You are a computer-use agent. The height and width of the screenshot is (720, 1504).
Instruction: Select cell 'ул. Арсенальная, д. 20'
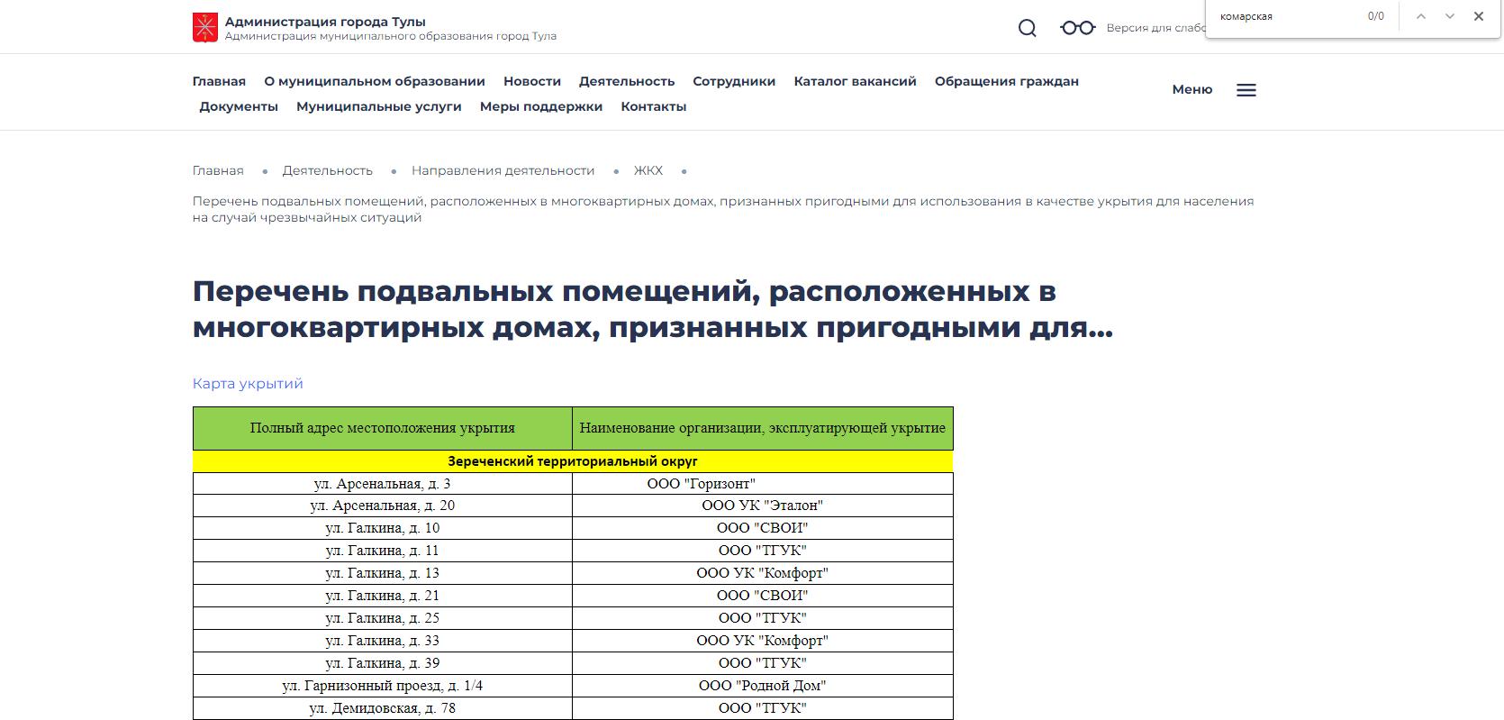coord(383,506)
